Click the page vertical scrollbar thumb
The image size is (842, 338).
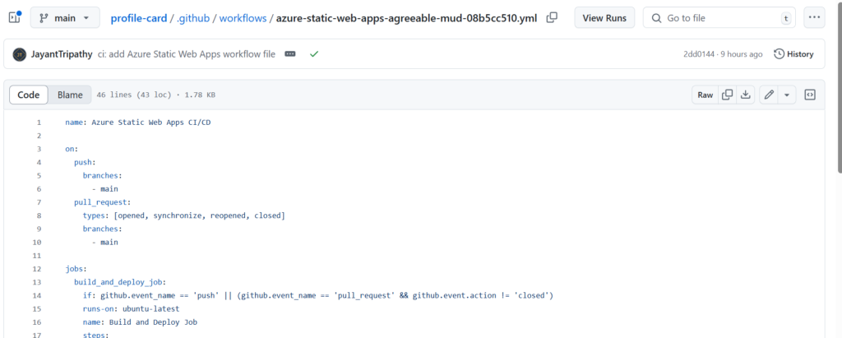click(x=838, y=86)
